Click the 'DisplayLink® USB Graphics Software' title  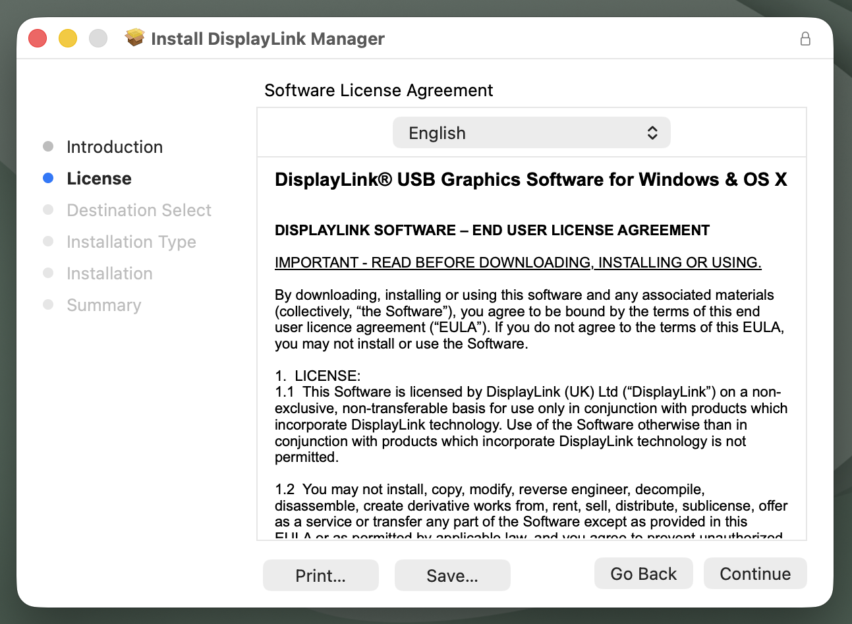point(530,179)
